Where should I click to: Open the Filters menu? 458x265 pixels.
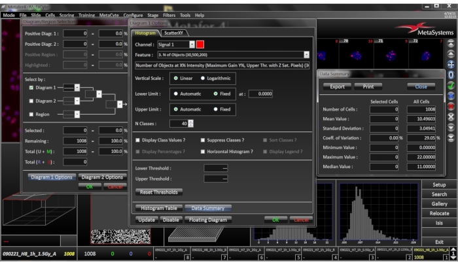[169, 14]
